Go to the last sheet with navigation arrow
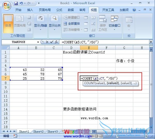Viewport: 155px width, 139px height. click(14, 131)
